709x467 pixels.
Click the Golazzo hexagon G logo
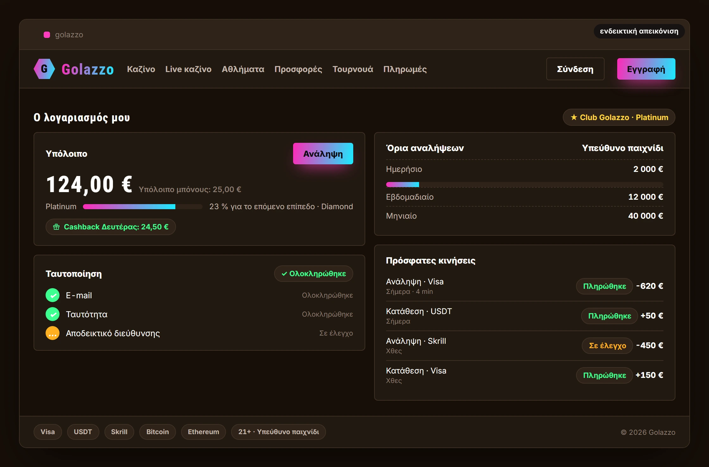click(x=44, y=69)
